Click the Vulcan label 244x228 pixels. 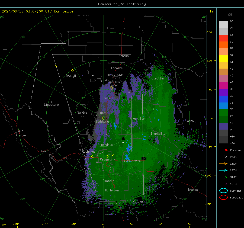click(x=138, y=201)
